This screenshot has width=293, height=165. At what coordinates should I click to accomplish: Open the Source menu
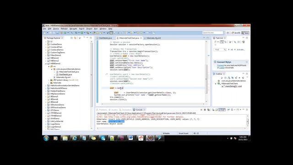coord(56,29)
